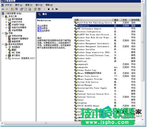Click the Help toolbar icon
Image resolution: width=147 pixels, height=127 pixels.
pos(35,9)
